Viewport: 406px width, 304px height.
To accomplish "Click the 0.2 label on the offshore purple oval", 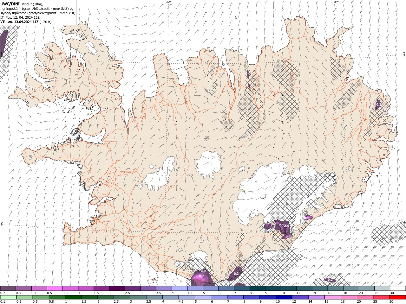I will click(331, 280).
